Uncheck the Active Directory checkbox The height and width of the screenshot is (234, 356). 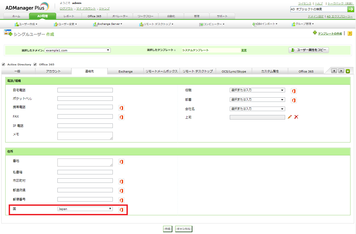[x=4, y=64]
